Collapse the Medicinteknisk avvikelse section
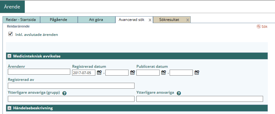Viewport: 275px width, 114px height. point(9,56)
